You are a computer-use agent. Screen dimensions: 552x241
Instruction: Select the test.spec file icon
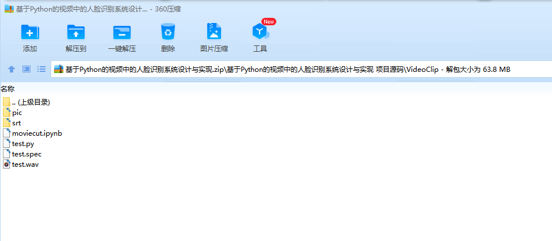[x=7, y=154]
